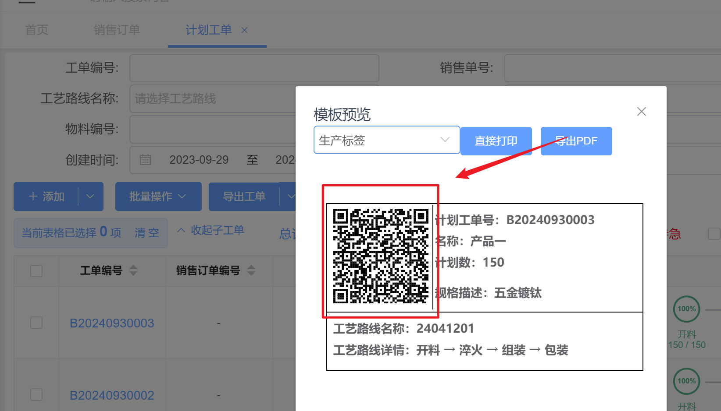Open work order B20240930003 link
This screenshot has width=721, height=411.
tap(112, 323)
